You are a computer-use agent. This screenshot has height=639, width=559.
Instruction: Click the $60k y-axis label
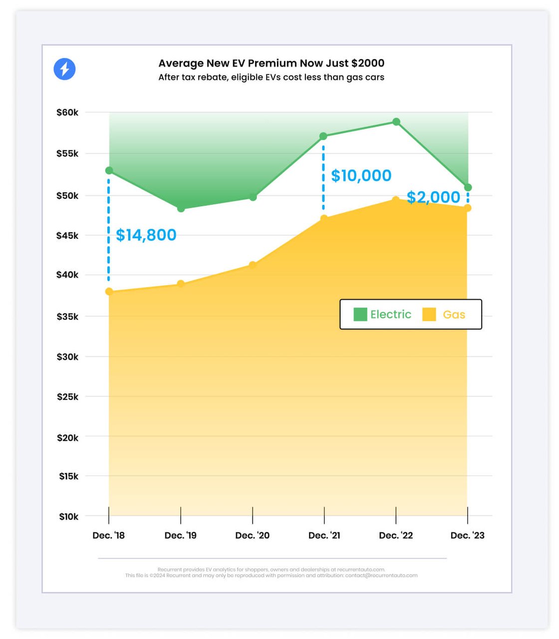67,113
